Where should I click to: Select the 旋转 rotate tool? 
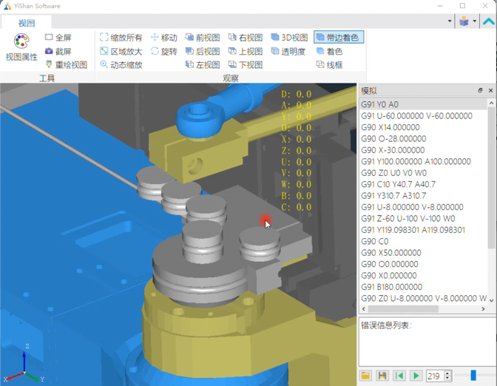155,52
